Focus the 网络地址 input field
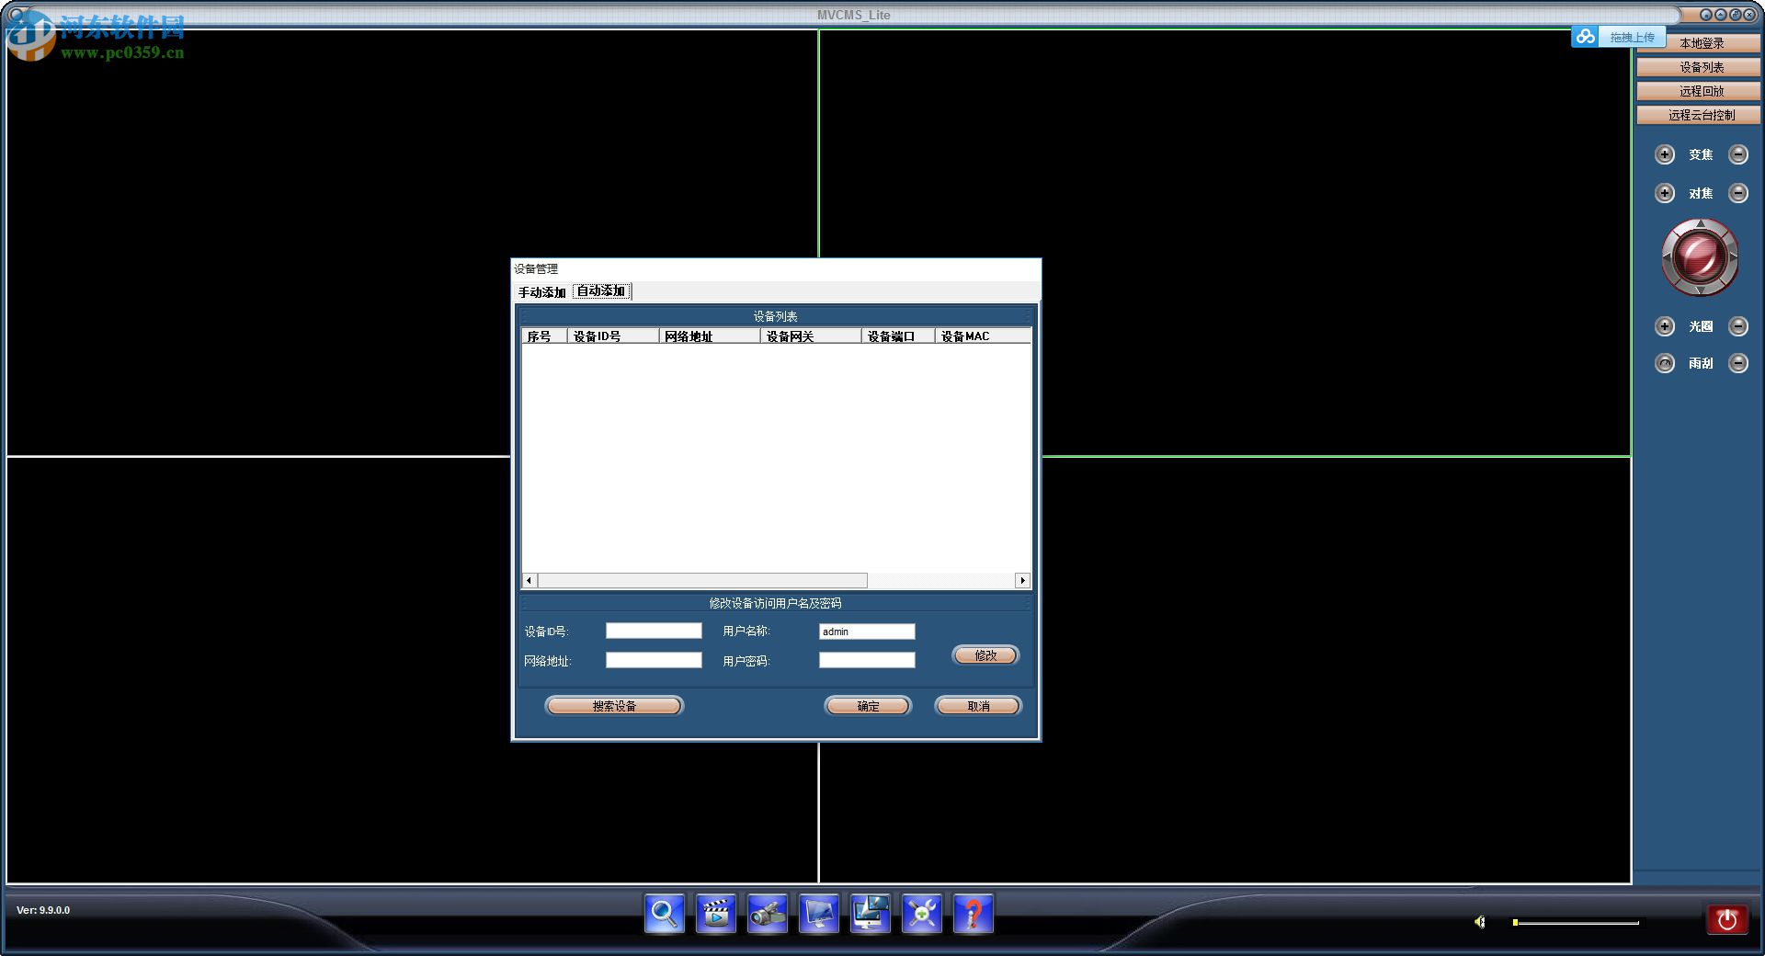 [x=654, y=660]
